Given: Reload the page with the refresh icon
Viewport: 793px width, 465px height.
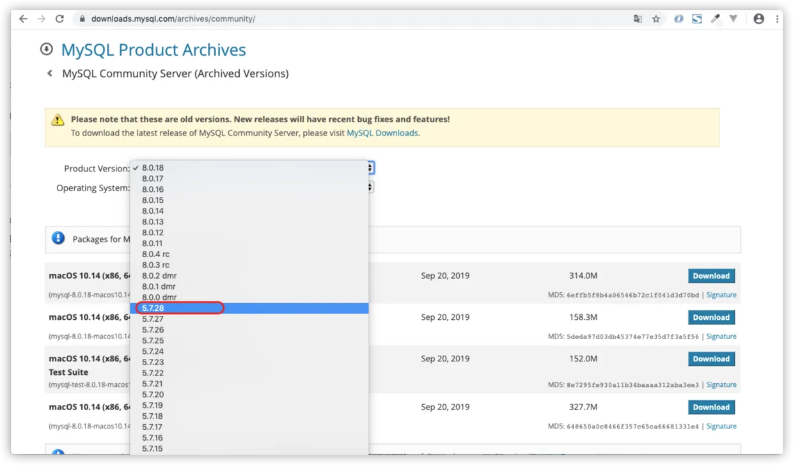Looking at the screenshot, I should point(59,19).
